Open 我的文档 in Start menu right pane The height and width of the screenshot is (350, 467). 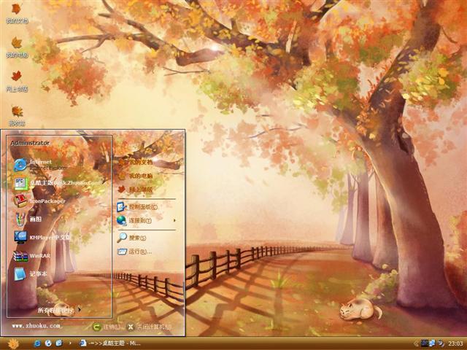coord(135,162)
